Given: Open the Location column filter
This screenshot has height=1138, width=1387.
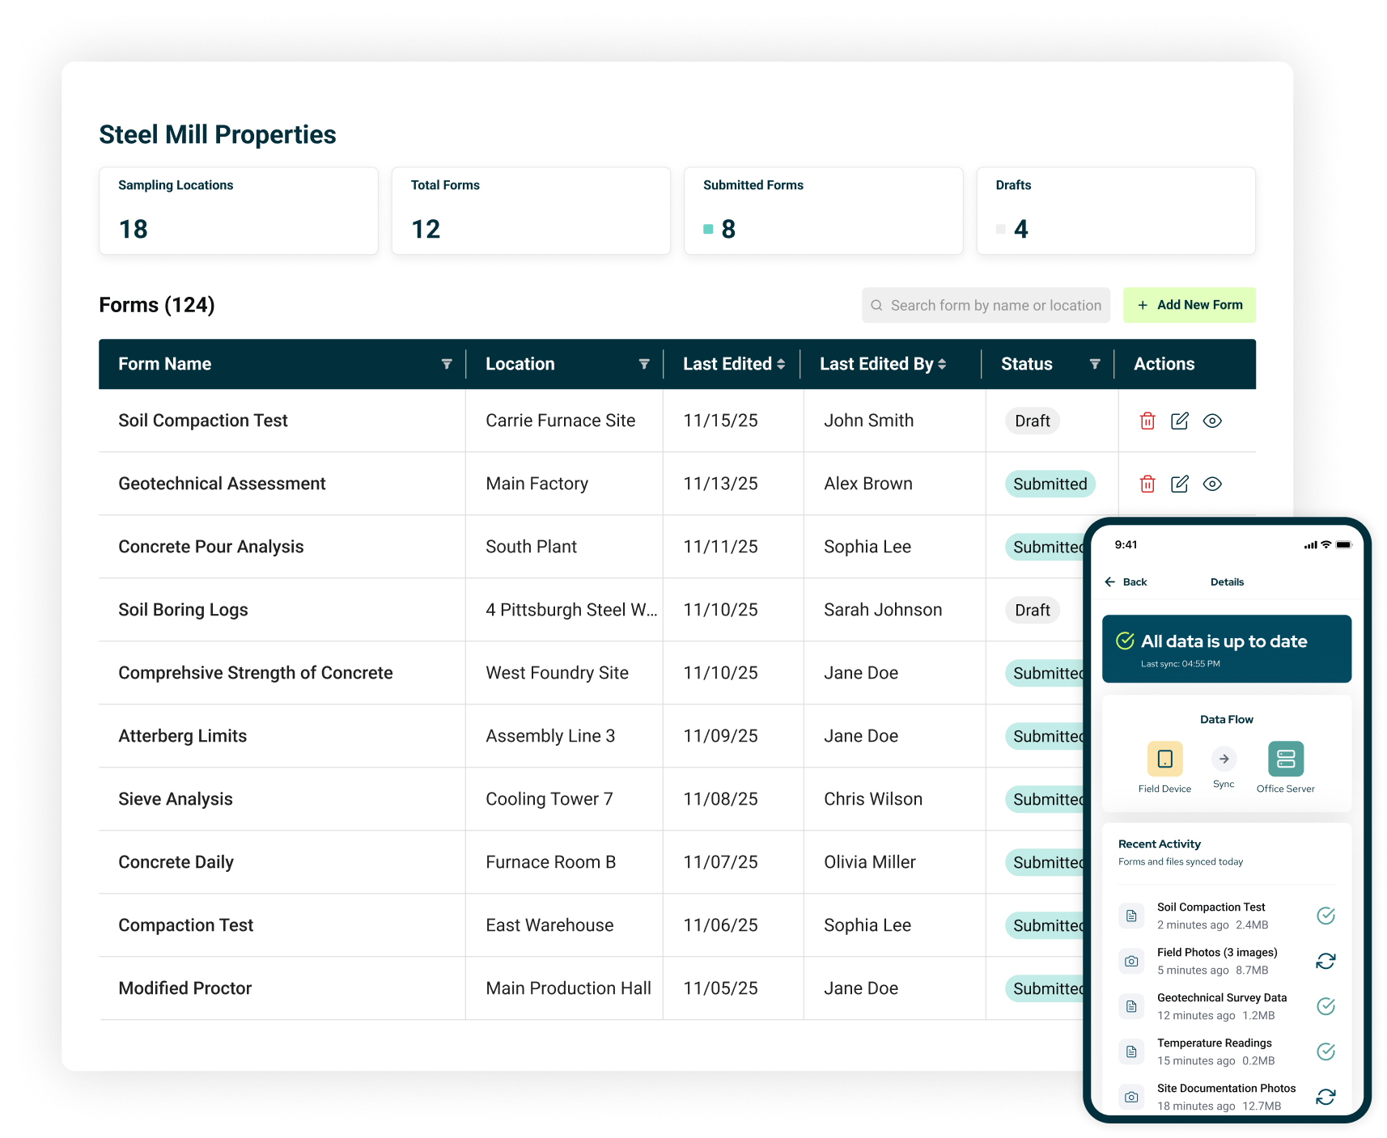Looking at the screenshot, I should 644,364.
